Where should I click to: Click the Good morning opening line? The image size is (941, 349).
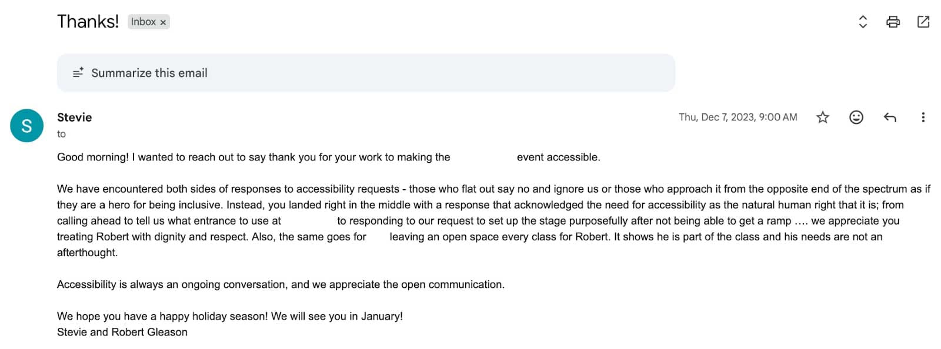pyautogui.click(x=253, y=157)
